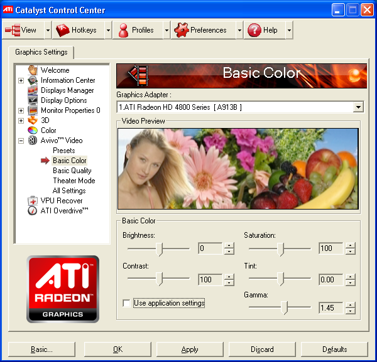Screen dimensions: 377x362
Task: Increase Saturation with spinner up arrow
Action: [351, 245]
